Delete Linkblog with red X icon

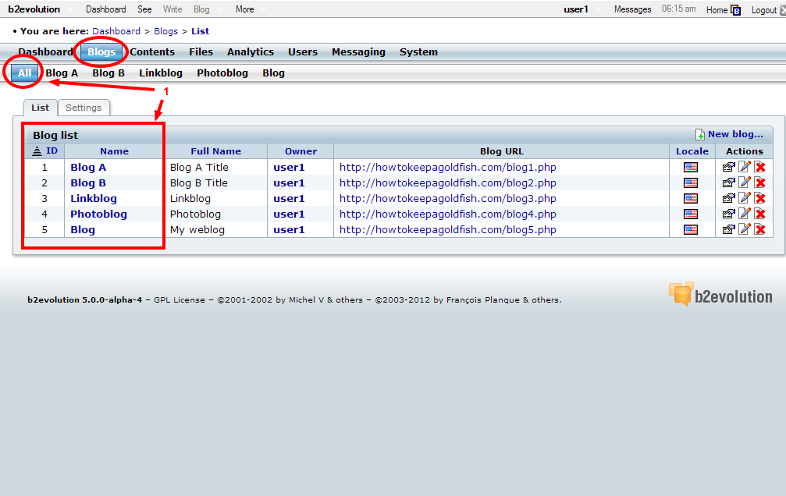(760, 198)
